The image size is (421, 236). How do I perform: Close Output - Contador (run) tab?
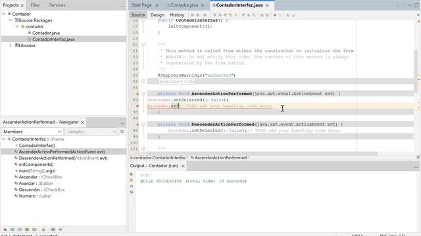point(183,166)
